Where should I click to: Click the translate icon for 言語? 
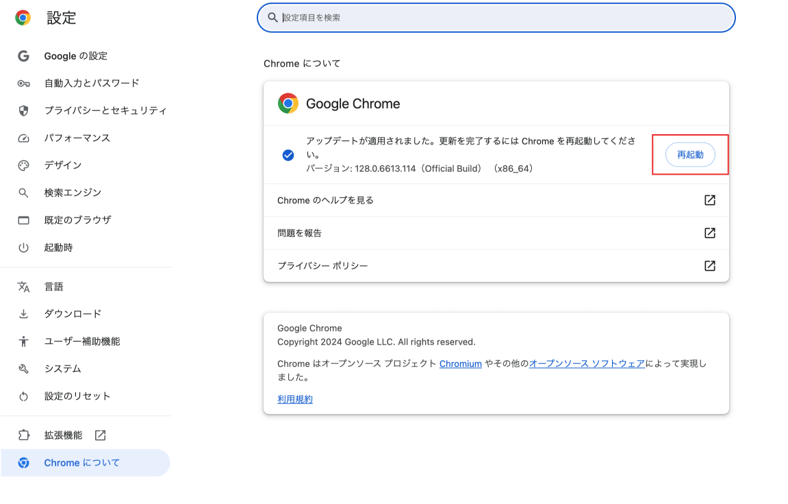pyautogui.click(x=23, y=286)
